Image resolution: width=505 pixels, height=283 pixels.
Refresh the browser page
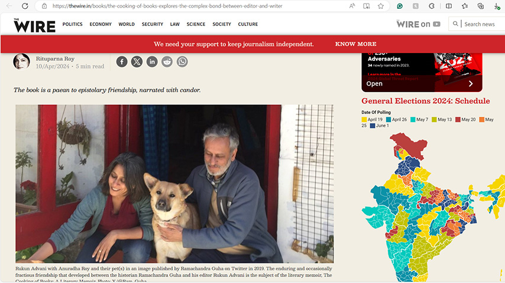pos(25,6)
